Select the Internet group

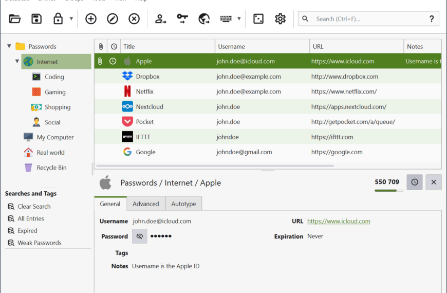click(56, 62)
